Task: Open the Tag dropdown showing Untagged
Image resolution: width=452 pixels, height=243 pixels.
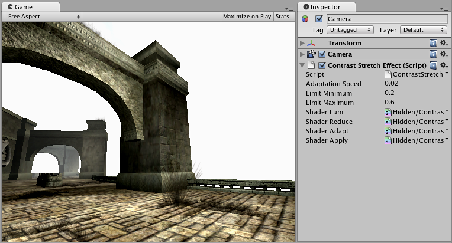Action: pyautogui.click(x=350, y=29)
